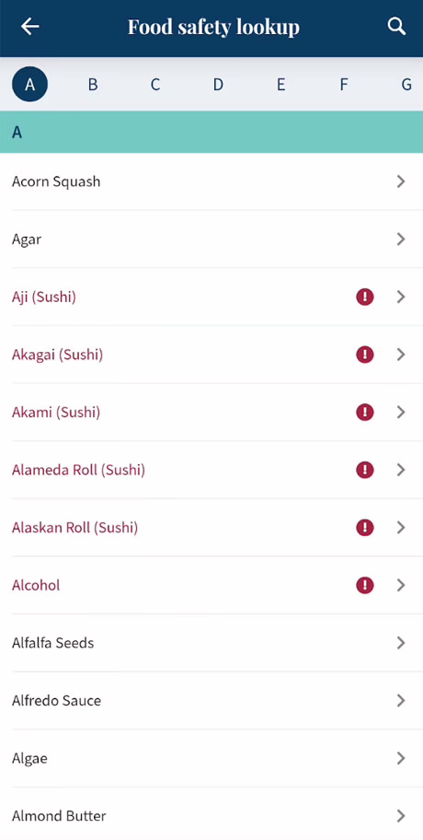
Task: Select the highlighted letter A tab
Action: (29, 85)
